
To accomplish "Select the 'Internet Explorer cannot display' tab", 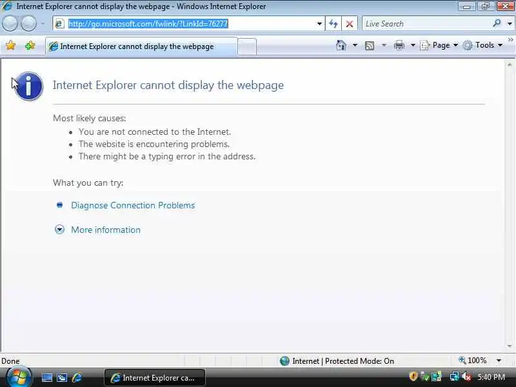I will (141, 46).
